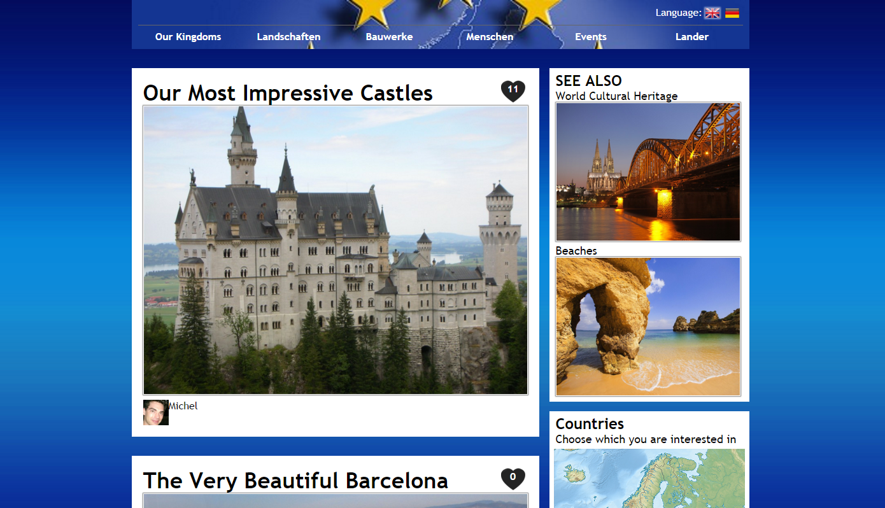Open the Landschaften menu item

click(x=288, y=37)
